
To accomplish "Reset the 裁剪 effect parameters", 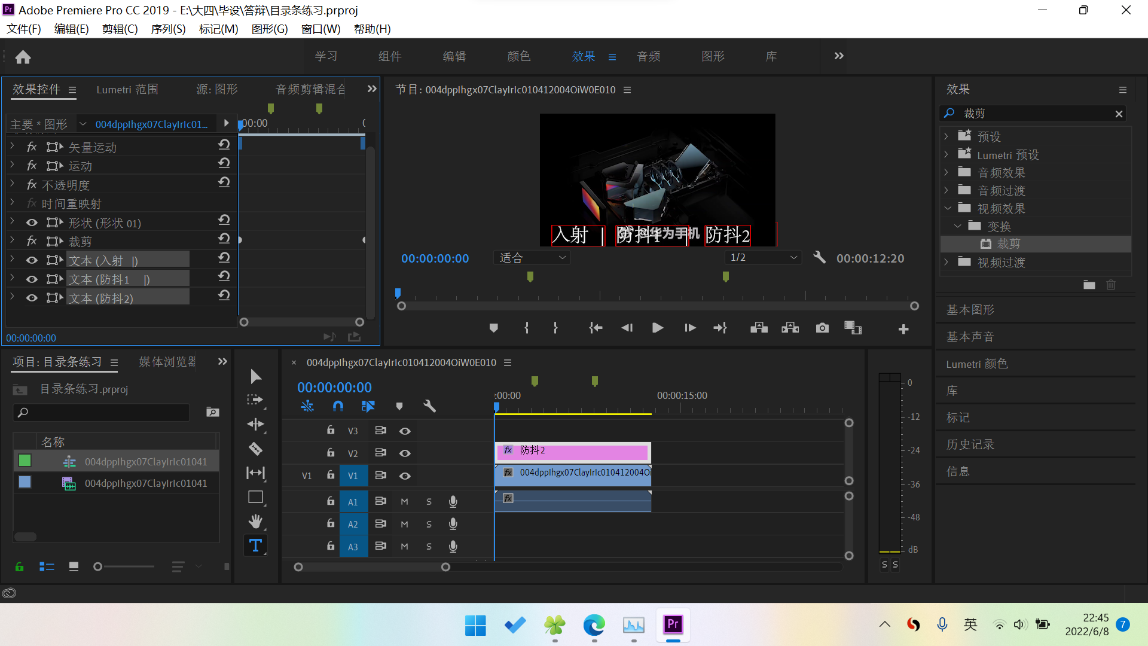I will click(x=224, y=239).
